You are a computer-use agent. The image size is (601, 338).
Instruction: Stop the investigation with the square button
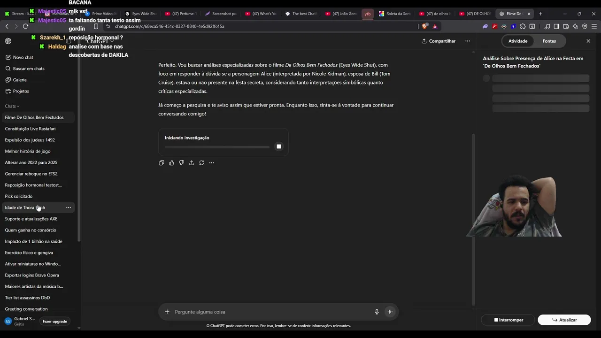click(279, 146)
